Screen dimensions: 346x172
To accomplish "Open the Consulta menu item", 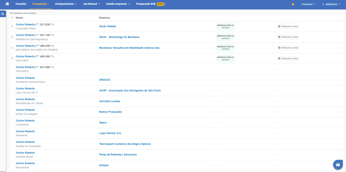I will (21, 4).
